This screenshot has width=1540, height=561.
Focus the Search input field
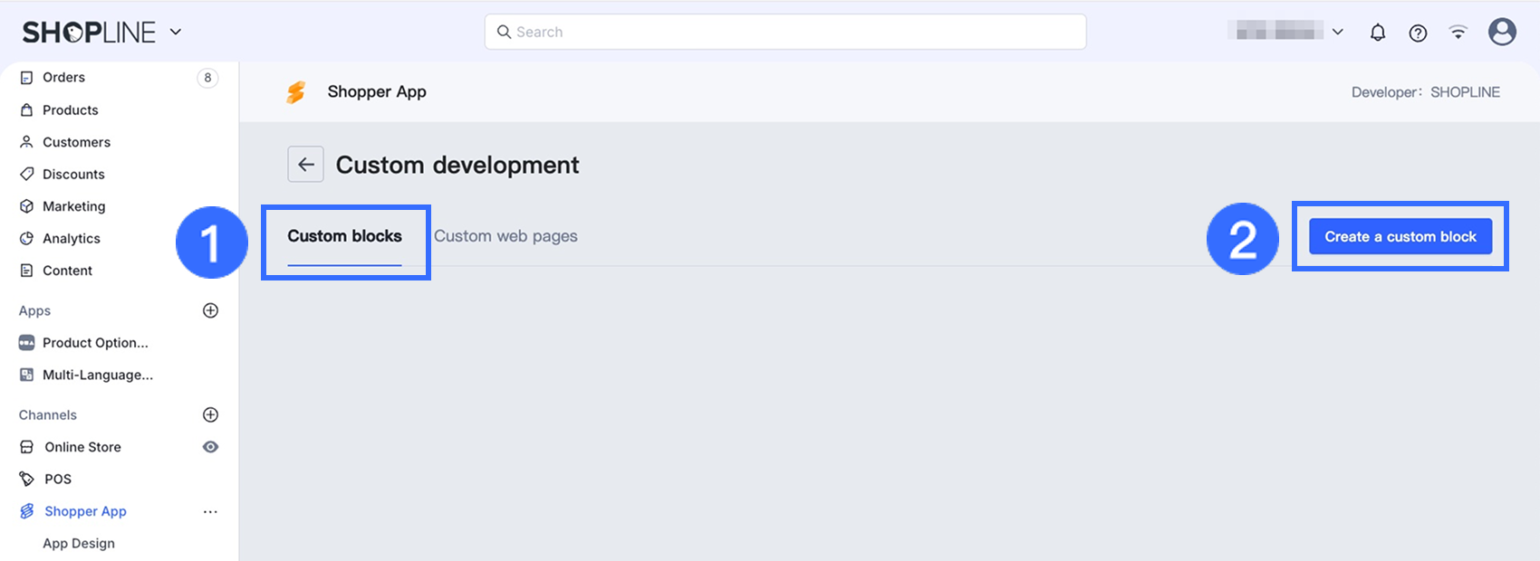point(784,32)
